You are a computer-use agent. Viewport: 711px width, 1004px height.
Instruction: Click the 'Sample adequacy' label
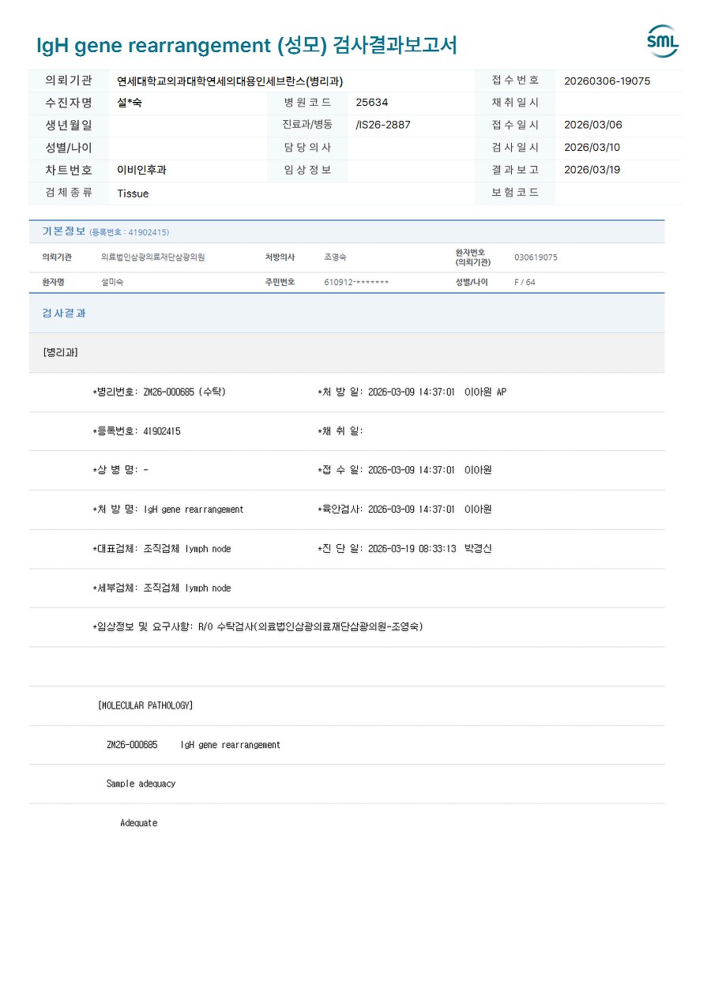[141, 784]
